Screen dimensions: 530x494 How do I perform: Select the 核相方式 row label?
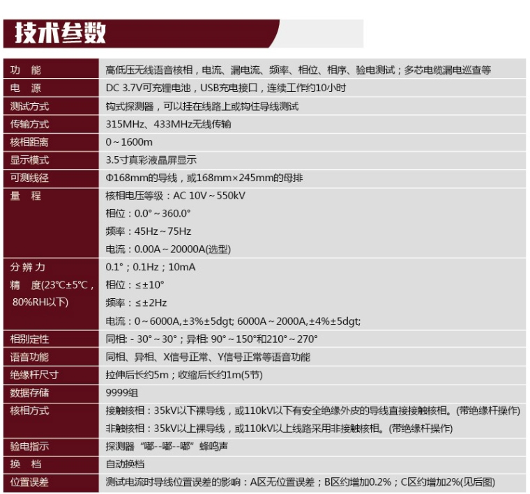[x=29, y=411]
